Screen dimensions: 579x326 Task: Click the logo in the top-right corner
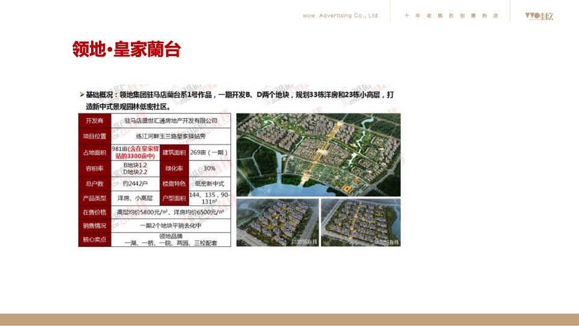(539, 16)
